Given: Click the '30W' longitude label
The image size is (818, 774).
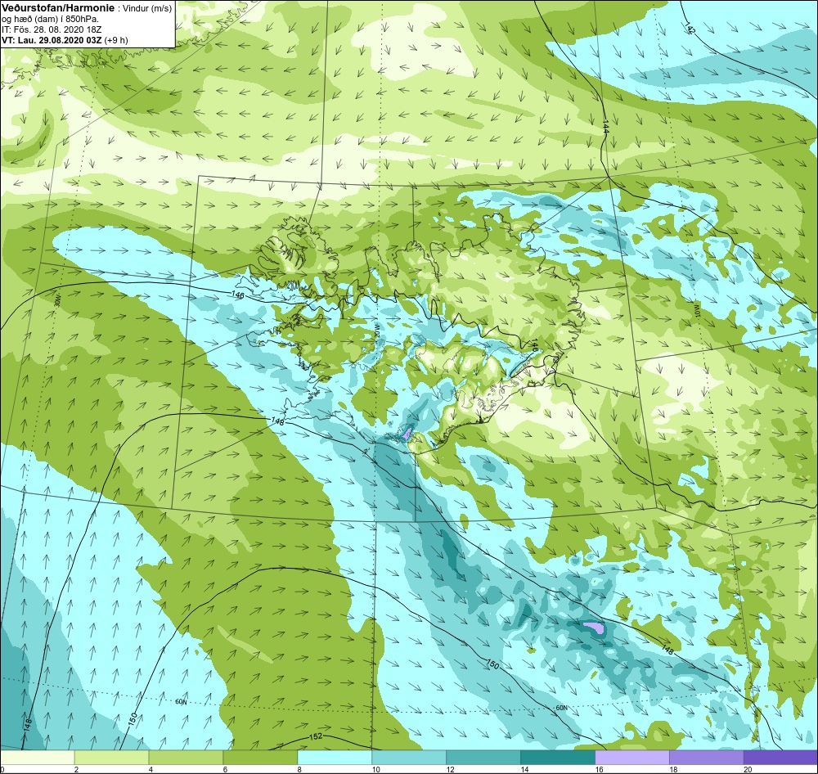Looking at the screenshot, I should 57,302.
